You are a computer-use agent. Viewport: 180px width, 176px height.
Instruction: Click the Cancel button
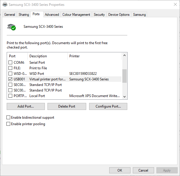(x=143, y=170)
